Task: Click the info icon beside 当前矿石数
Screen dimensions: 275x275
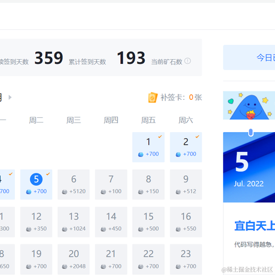Action: (188, 61)
